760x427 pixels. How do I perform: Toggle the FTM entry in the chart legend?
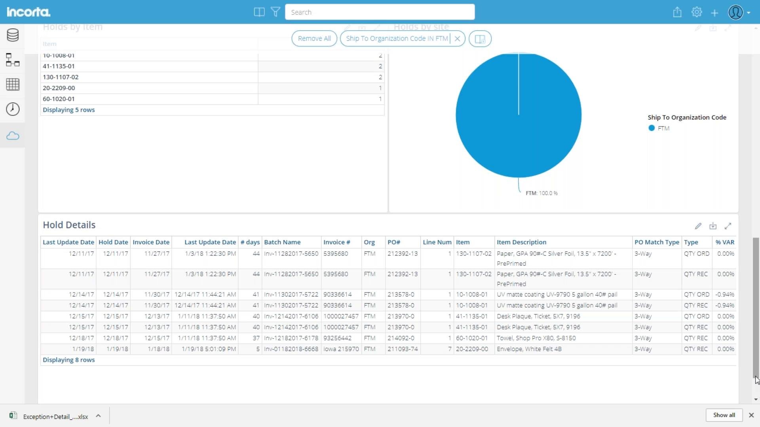[663, 128]
